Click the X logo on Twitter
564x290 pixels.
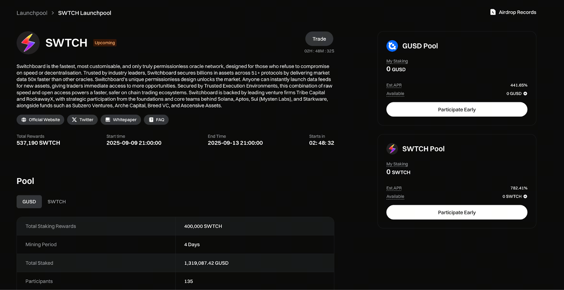pyautogui.click(x=74, y=120)
